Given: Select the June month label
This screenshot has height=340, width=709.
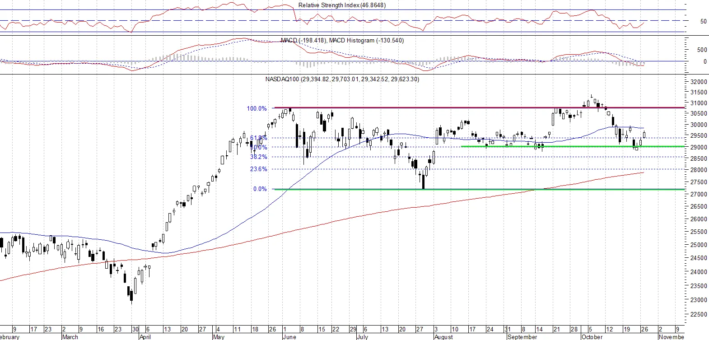Looking at the screenshot, I should 289,337.
